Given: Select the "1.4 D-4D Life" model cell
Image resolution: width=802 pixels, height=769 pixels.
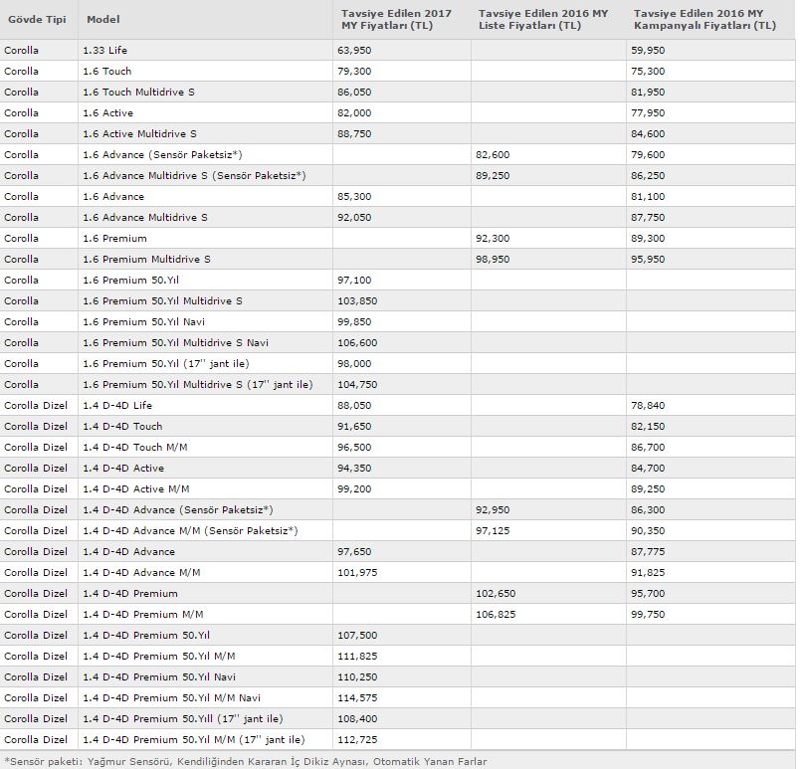Looking at the screenshot, I should [x=117, y=405].
